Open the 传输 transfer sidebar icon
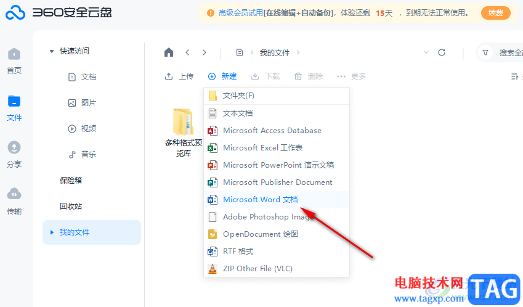The width and height of the screenshot is (523, 307). click(x=14, y=202)
